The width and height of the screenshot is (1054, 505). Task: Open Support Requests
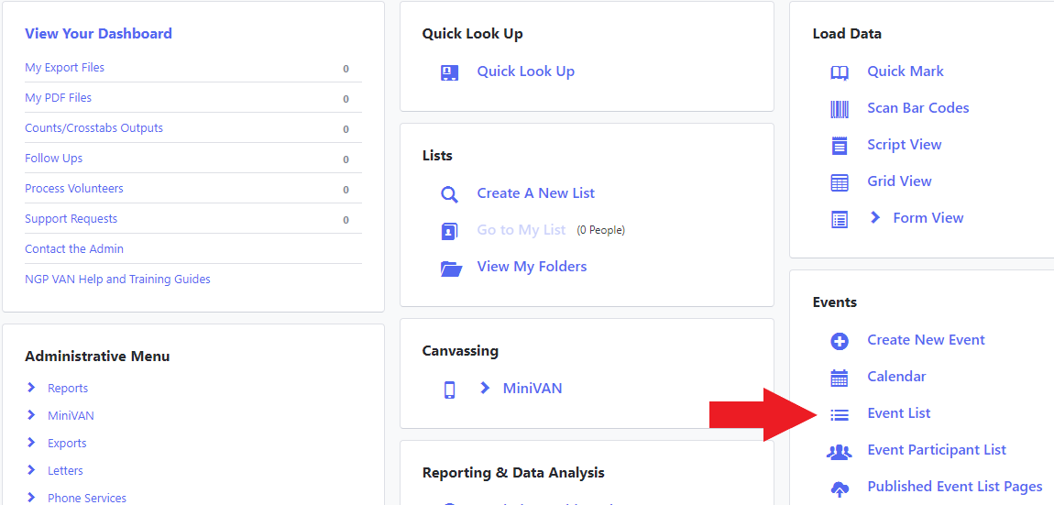(x=71, y=218)
